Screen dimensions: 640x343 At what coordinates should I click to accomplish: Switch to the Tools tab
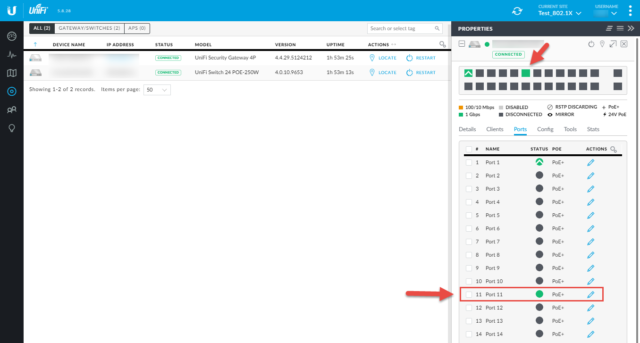570,129
